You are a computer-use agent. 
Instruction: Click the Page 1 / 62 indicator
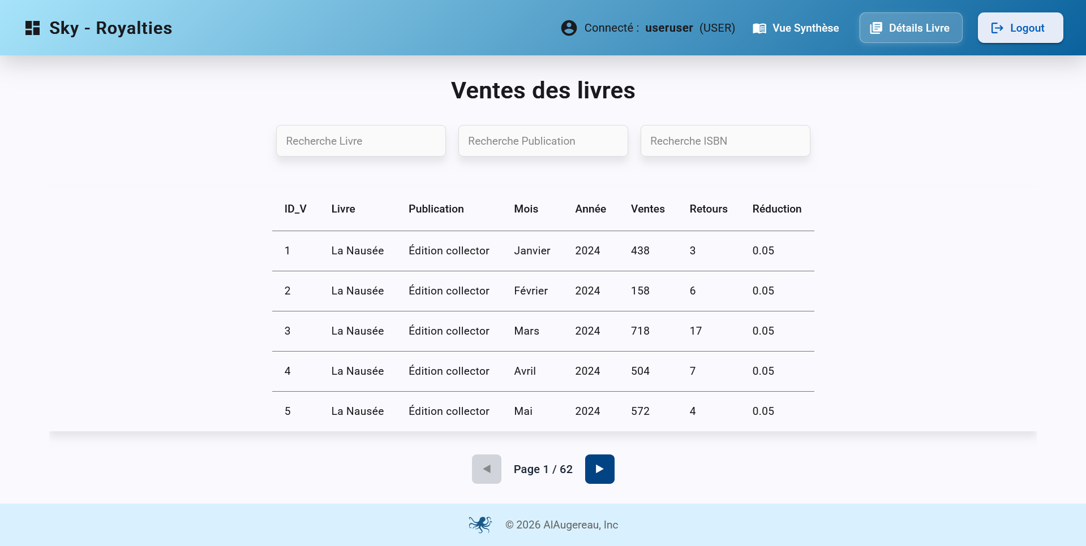tap(543, 469)
